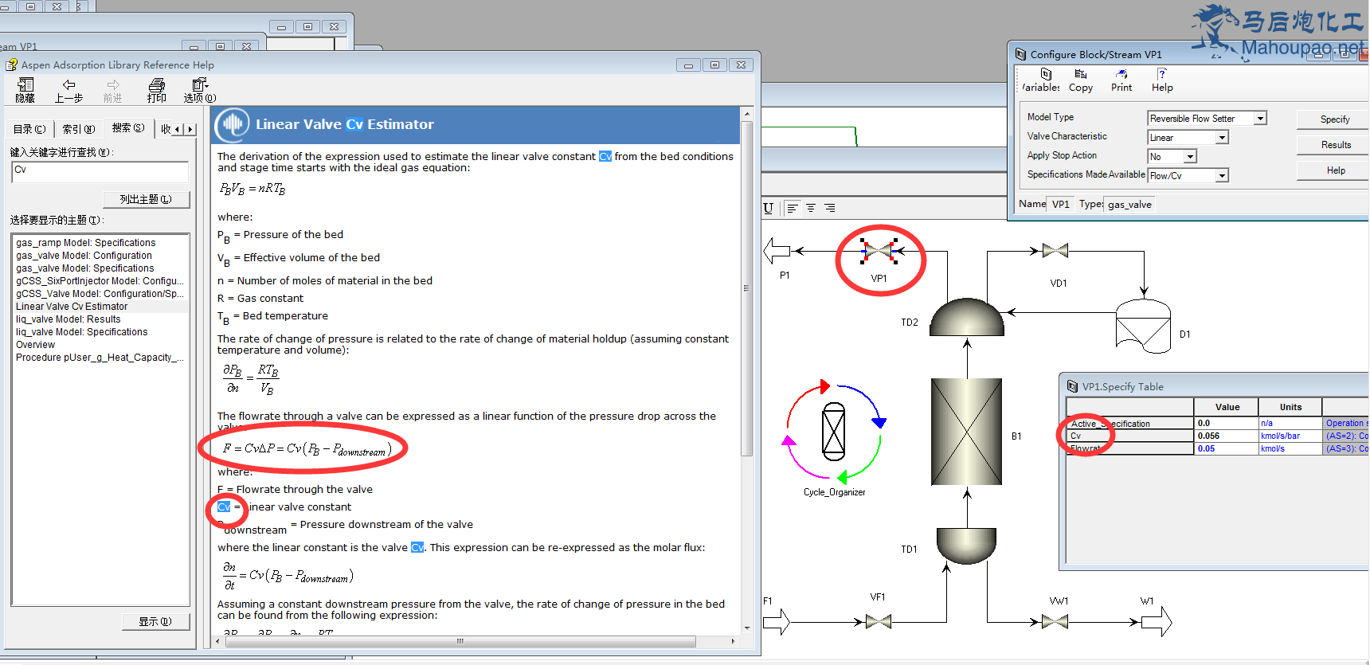
Task: Click the Value column header in Specify Table
Action: coord(1227,407)
